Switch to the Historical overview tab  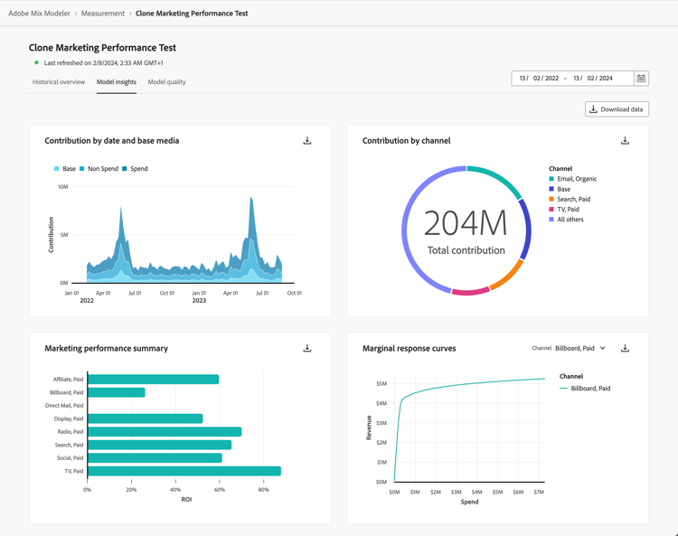tap(59, 82)
